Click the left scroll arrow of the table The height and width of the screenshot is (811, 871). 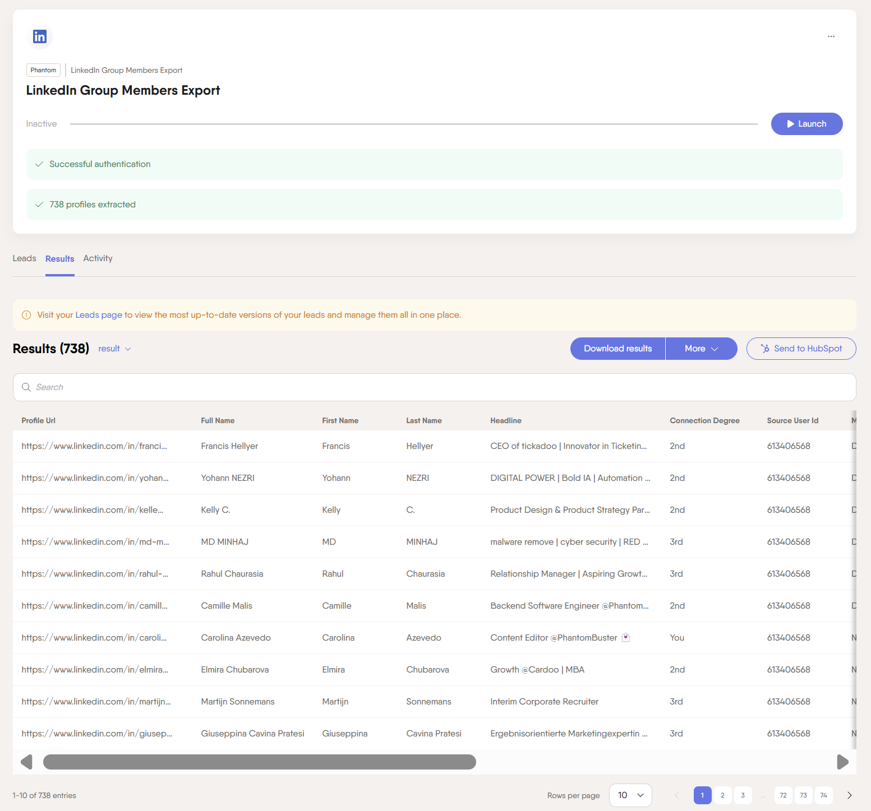point(26,762)
